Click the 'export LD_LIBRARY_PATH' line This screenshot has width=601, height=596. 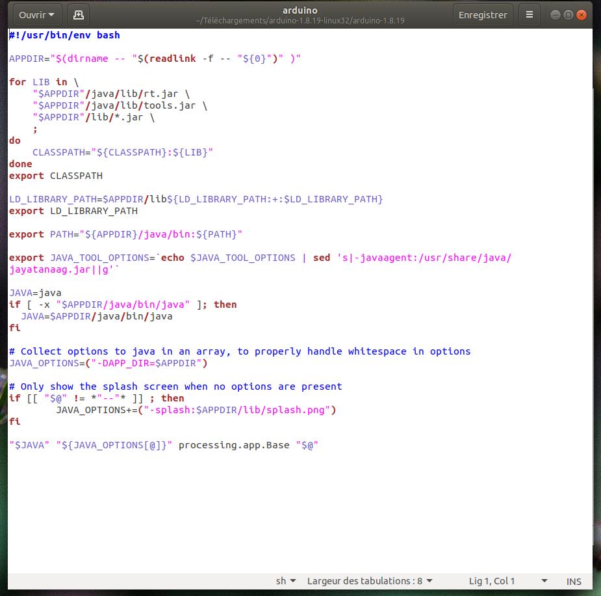click(73, 211)
